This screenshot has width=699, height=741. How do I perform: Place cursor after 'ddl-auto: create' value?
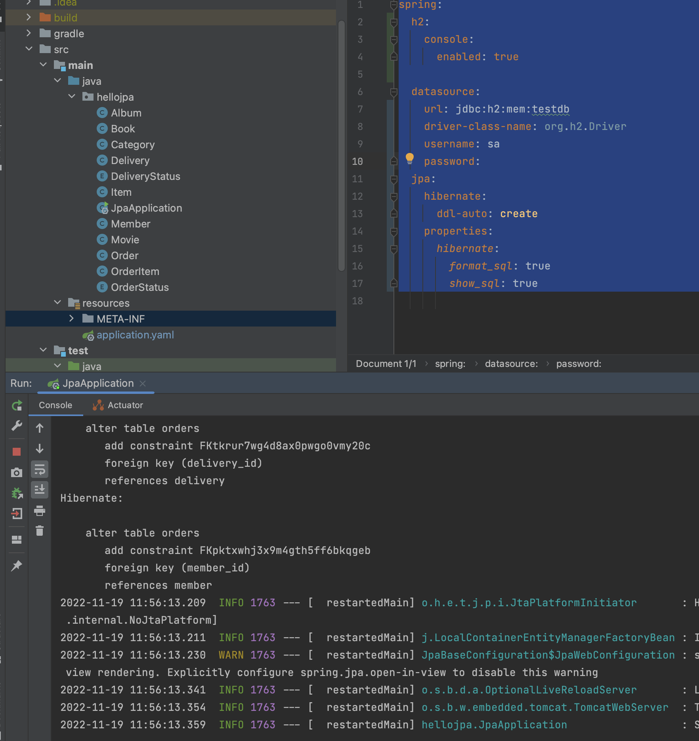click(538, 214)
